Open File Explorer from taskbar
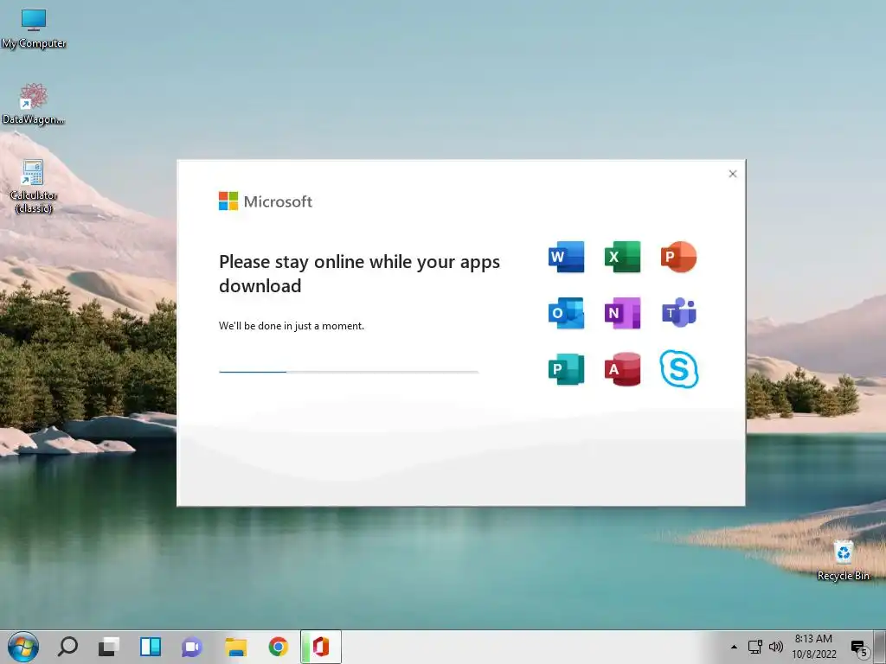Image resolution: width=886 pixels, height=664 pixels. click(235, 647)
